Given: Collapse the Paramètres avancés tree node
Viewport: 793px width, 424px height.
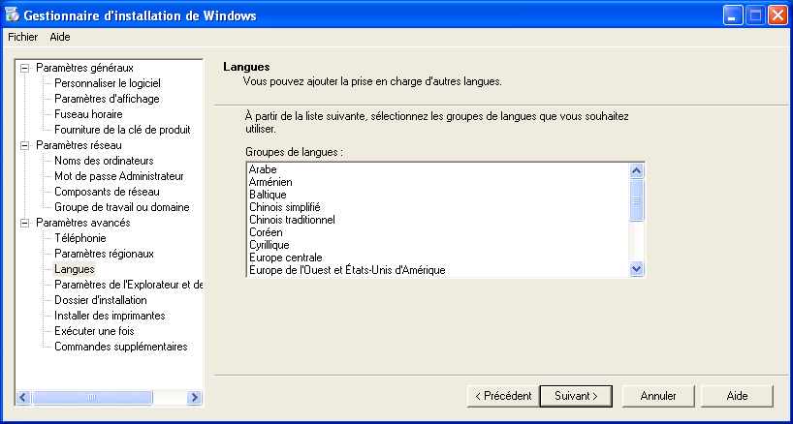Looking at the screenshot, I should click(24, 223).
